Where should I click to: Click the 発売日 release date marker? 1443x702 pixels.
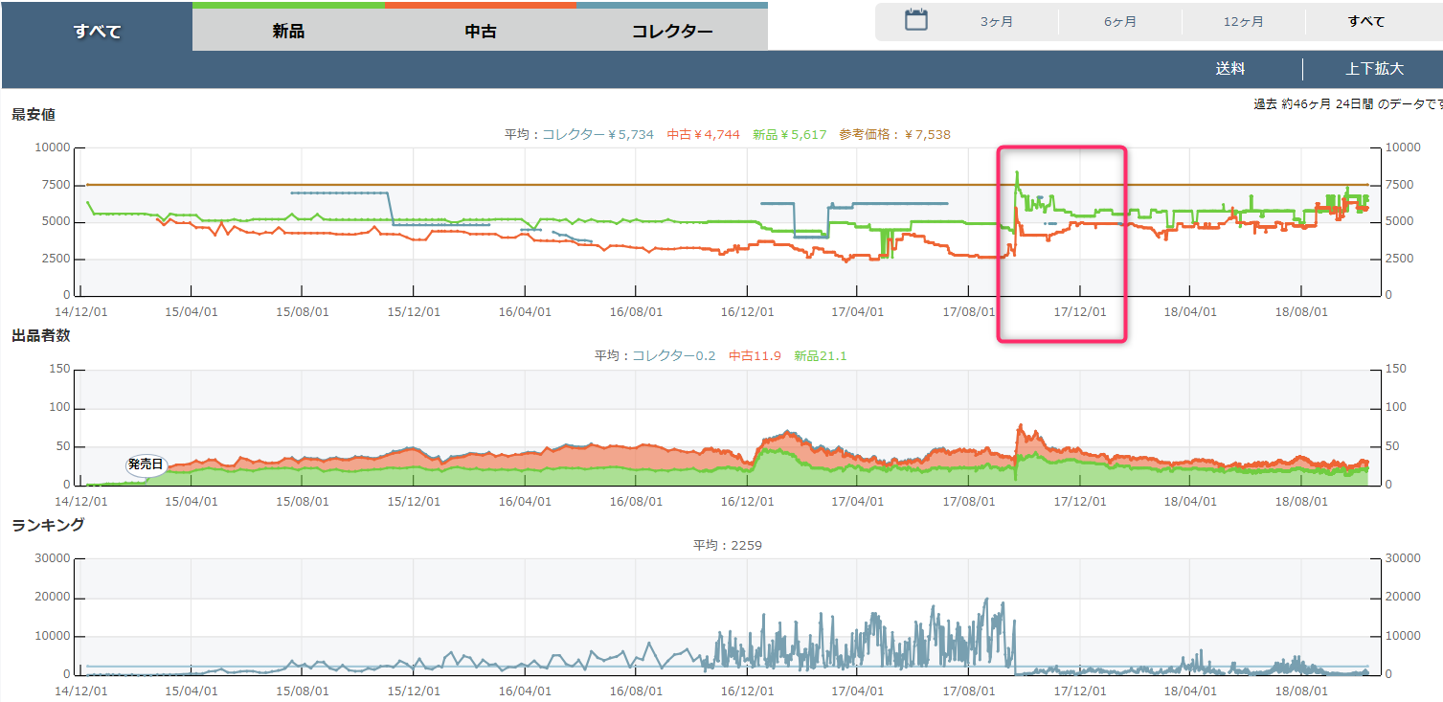coord(146,464)
